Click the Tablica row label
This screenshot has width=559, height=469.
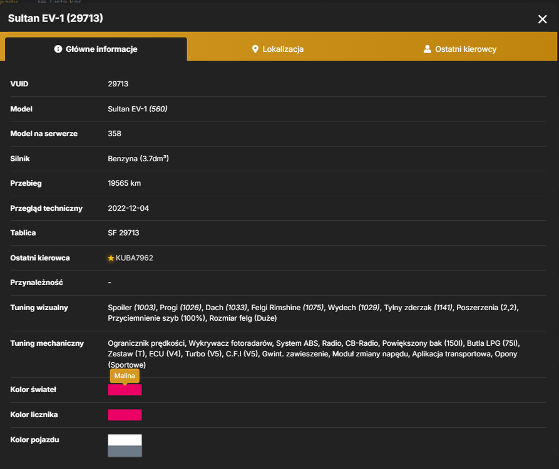click(23, 233)
